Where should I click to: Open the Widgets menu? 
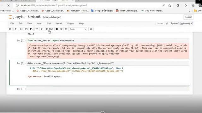click(70, 24)
